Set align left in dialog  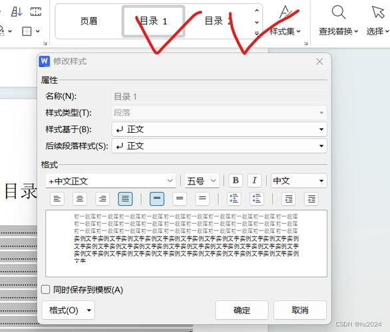57,199
